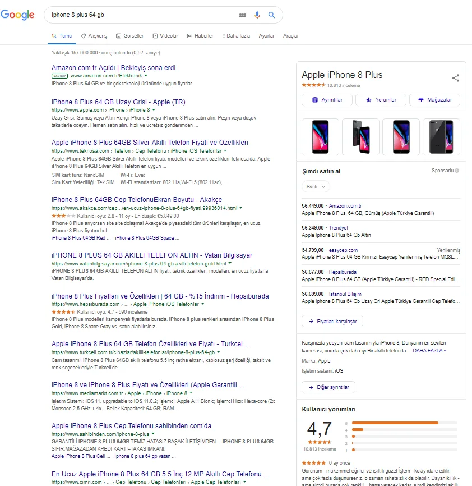Click the Fiyatları karşılaştır button

tap(332, 322)
